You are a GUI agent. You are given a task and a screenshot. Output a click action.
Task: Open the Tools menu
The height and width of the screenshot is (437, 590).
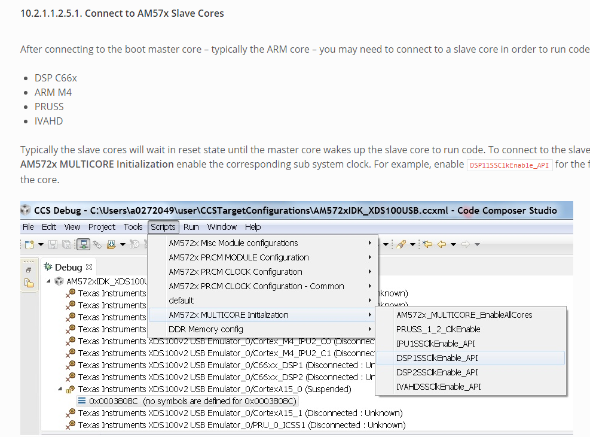pyautogui.click(x=133, y=227)
